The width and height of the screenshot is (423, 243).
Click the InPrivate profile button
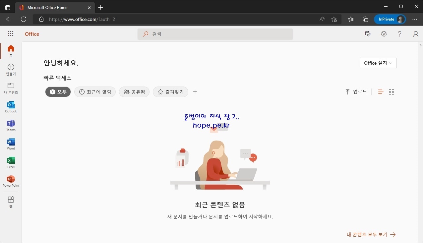pyautogui.click(x=390, y=19)
